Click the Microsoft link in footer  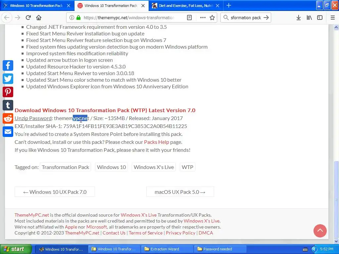click(x=96, y=227)
